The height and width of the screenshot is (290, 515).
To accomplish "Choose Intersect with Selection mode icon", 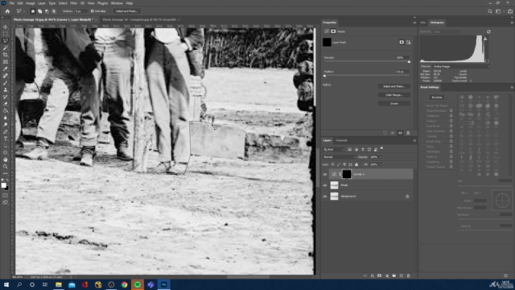I will click(x=54, y=11).
